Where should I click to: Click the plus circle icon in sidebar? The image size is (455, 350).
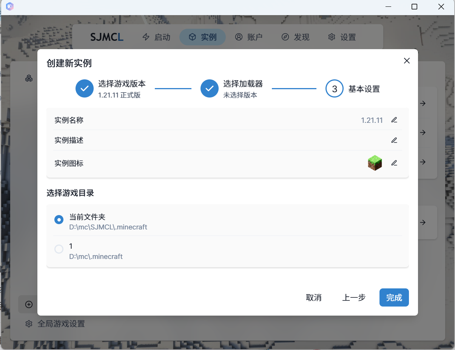[x=29, y=304]
